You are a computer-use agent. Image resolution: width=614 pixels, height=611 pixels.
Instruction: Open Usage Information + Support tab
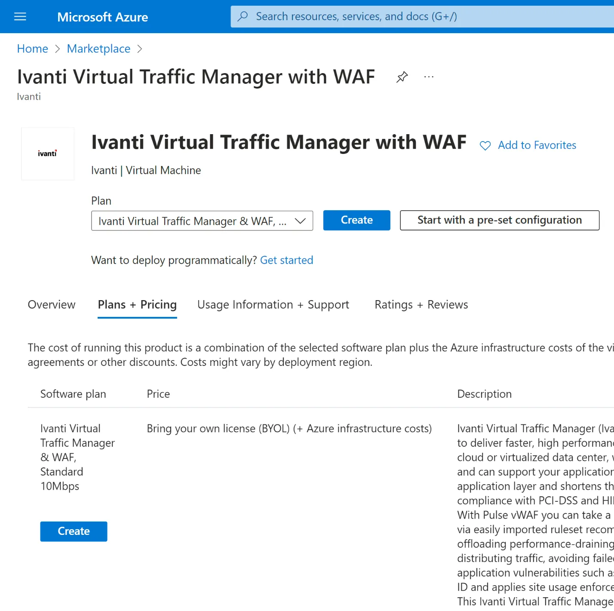273,304
